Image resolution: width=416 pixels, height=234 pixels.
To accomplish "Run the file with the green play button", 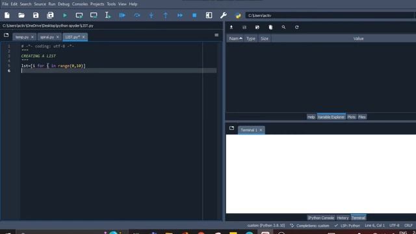I will [x=65, y=16].
